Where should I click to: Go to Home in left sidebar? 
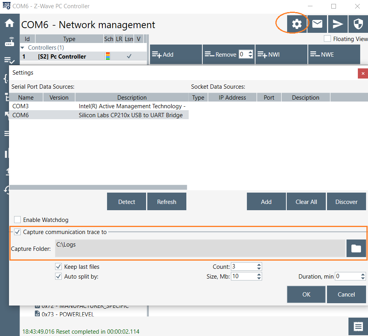[9, 23]
